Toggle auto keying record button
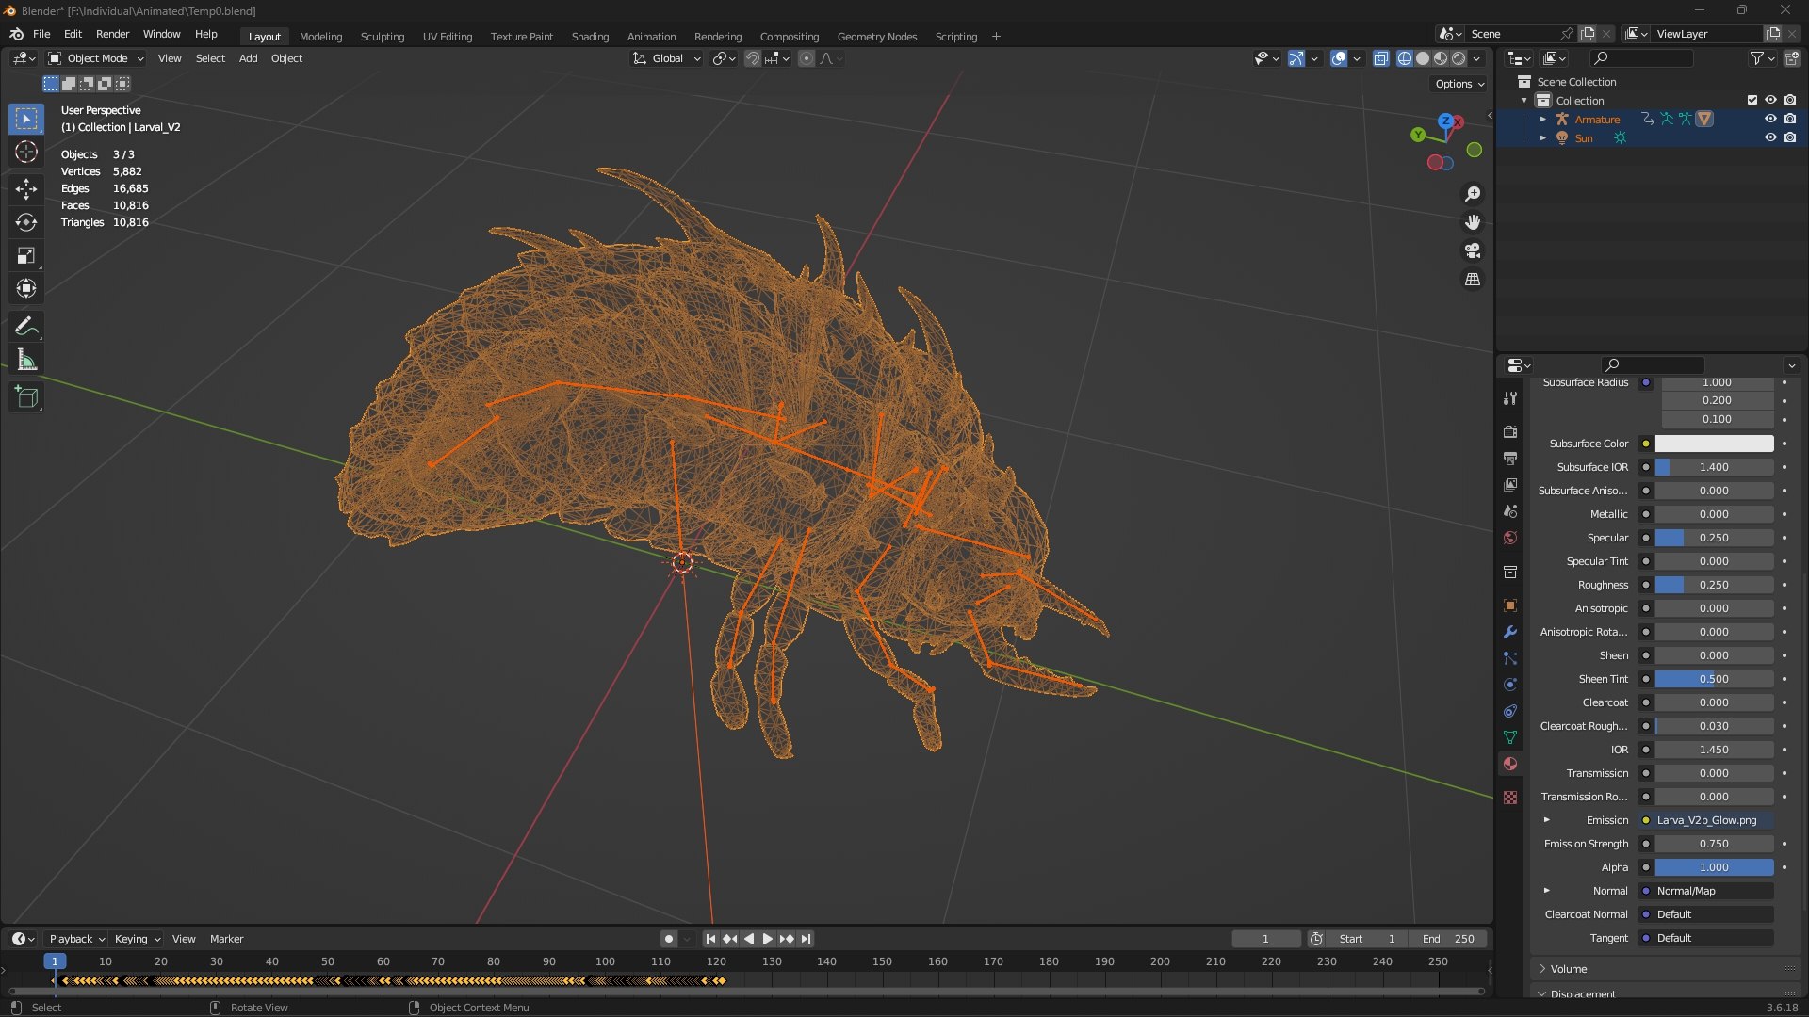The width and height of the screenshot is (1809, 1017). [668, 939]
